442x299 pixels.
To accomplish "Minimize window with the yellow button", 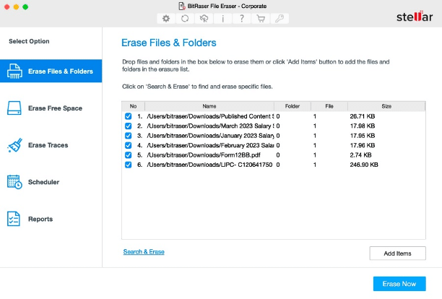I will pyautogui.click(x=16, y=6).
